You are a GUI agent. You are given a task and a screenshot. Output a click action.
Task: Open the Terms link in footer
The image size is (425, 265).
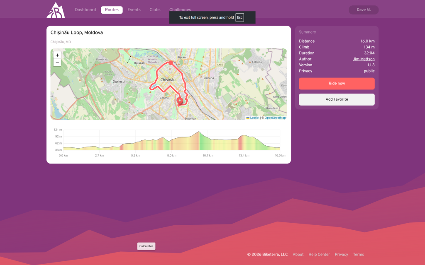coord(358,255)
